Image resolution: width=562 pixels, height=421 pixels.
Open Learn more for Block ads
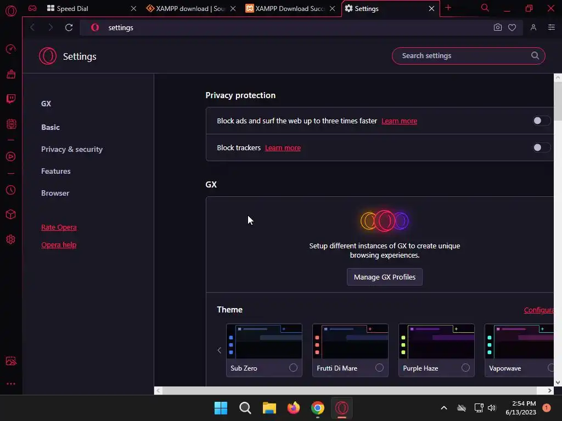(400, 121)
